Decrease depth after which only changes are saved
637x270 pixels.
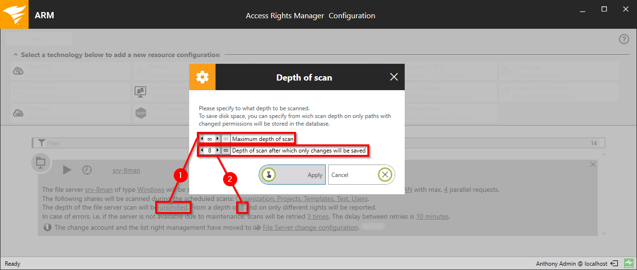coord(202,151)
